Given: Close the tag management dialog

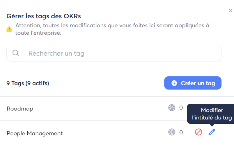Looking at the screenshot, I should click(x=231, y=10).
